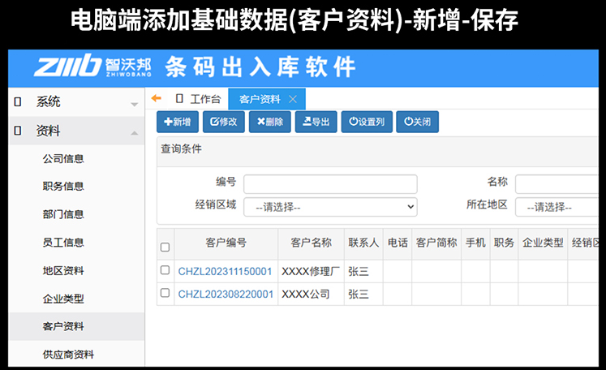The width and height of the screenshot is (606, 370).
Task: Click the cell XXXX修理厂
Action: coord(311,271)
